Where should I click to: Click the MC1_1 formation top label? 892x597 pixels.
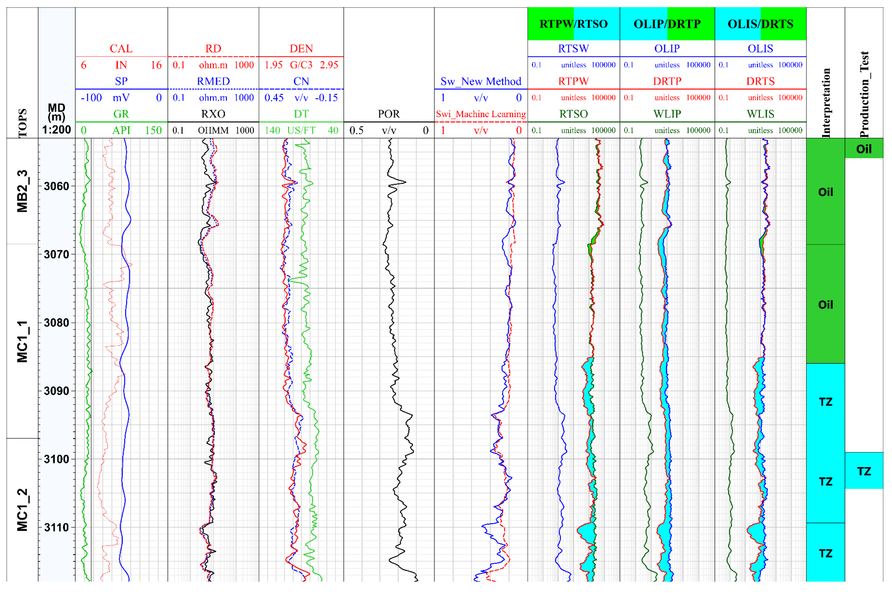click(x=22, y=341)
